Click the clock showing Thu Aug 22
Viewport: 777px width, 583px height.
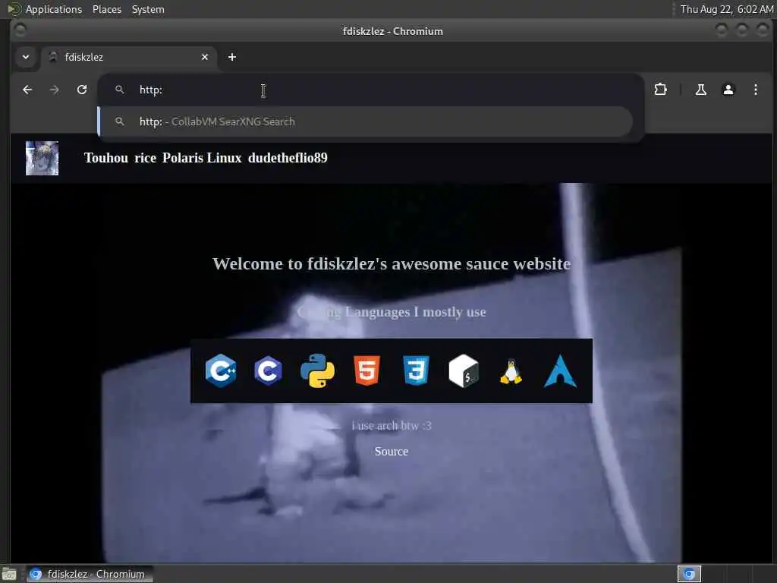click(x=726, y=9)
